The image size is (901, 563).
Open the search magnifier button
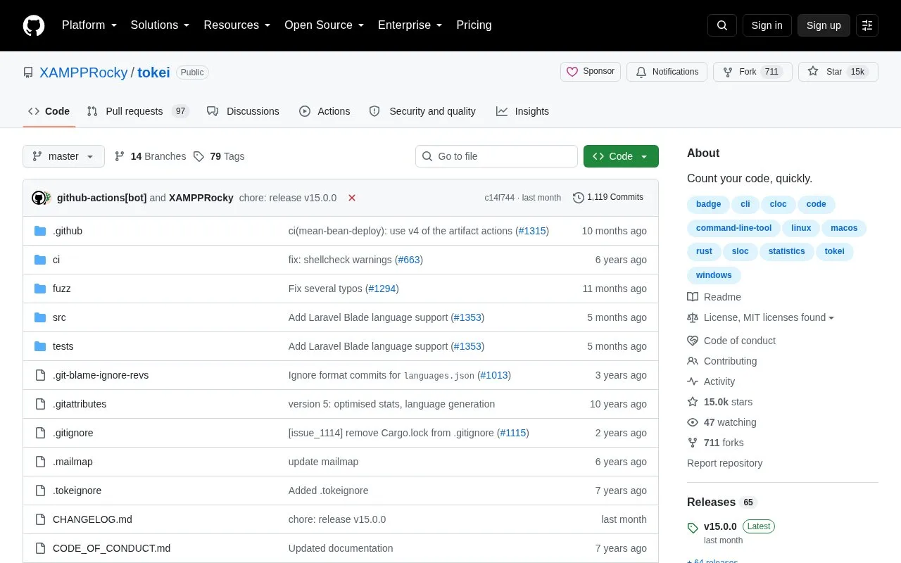tap(722, 25)
